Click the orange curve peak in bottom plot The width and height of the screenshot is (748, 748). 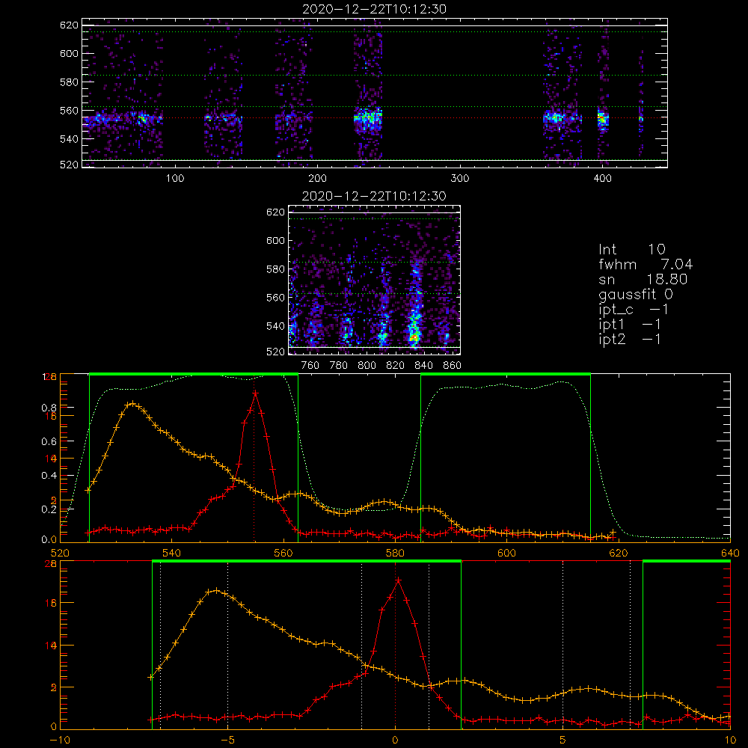[x=216, y=591]
